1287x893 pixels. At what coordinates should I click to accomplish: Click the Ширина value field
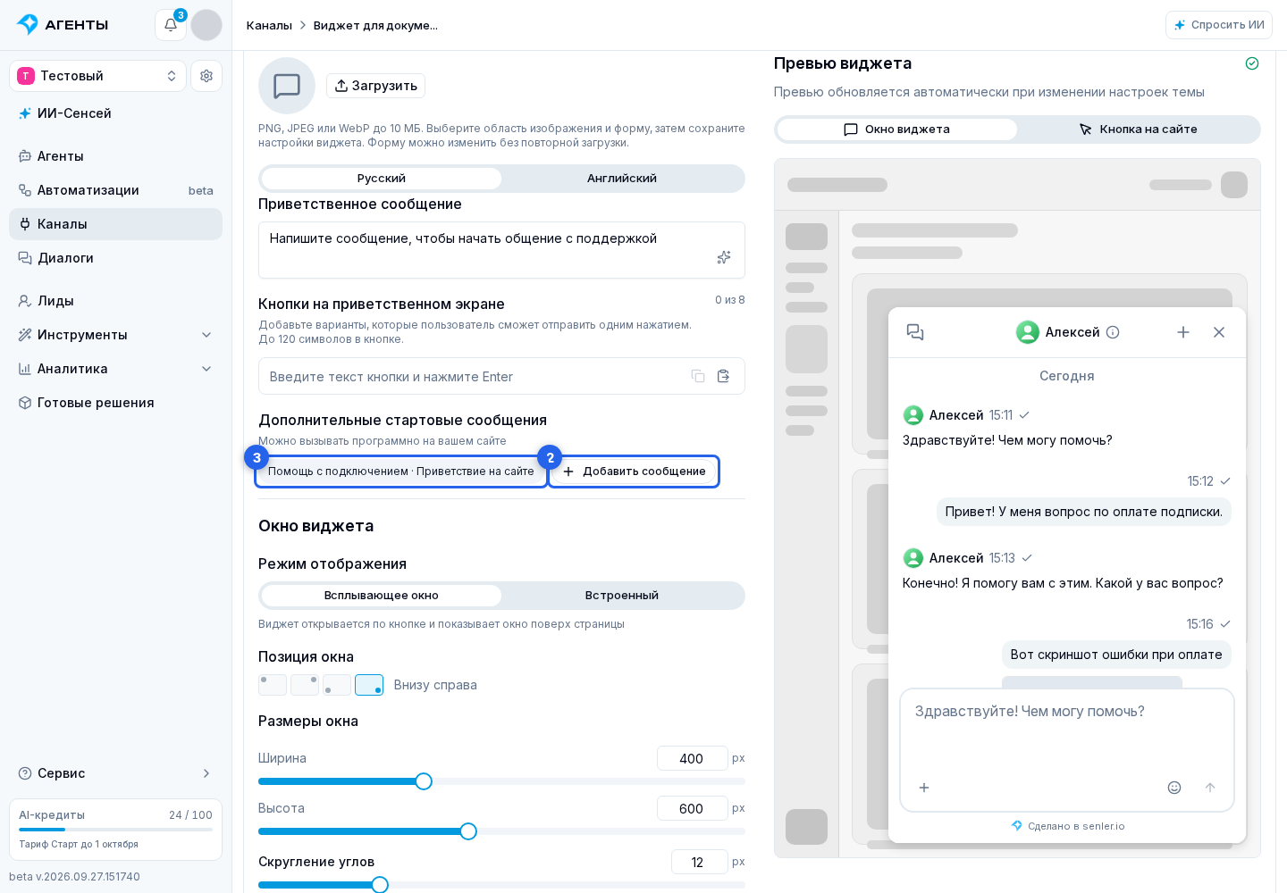693,758
